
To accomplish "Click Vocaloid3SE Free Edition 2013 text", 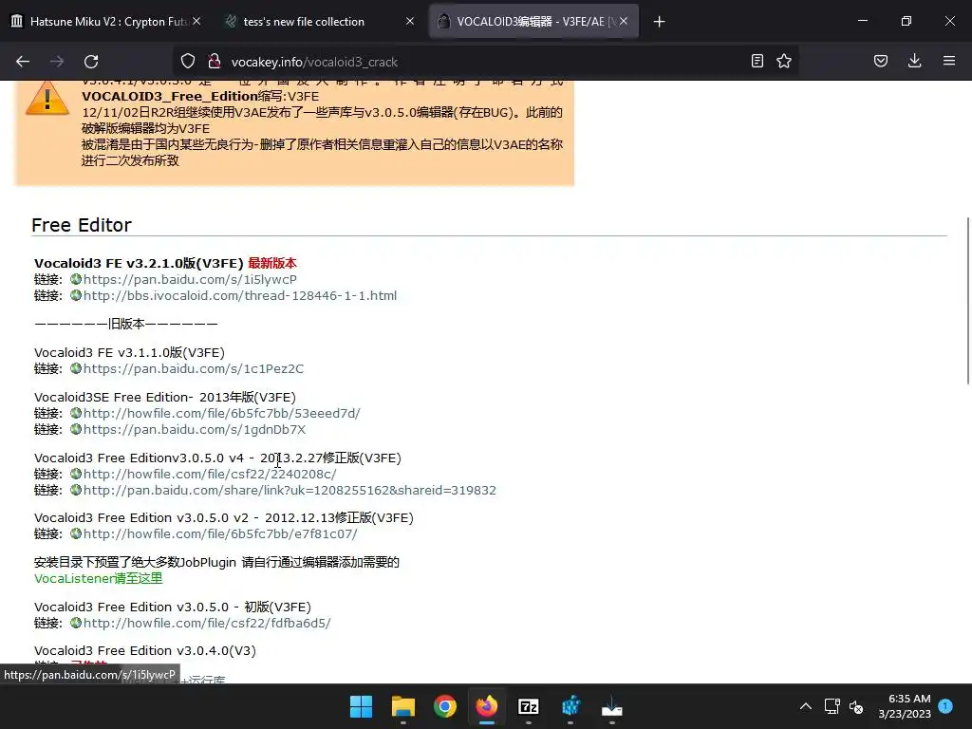I will 165,398.
